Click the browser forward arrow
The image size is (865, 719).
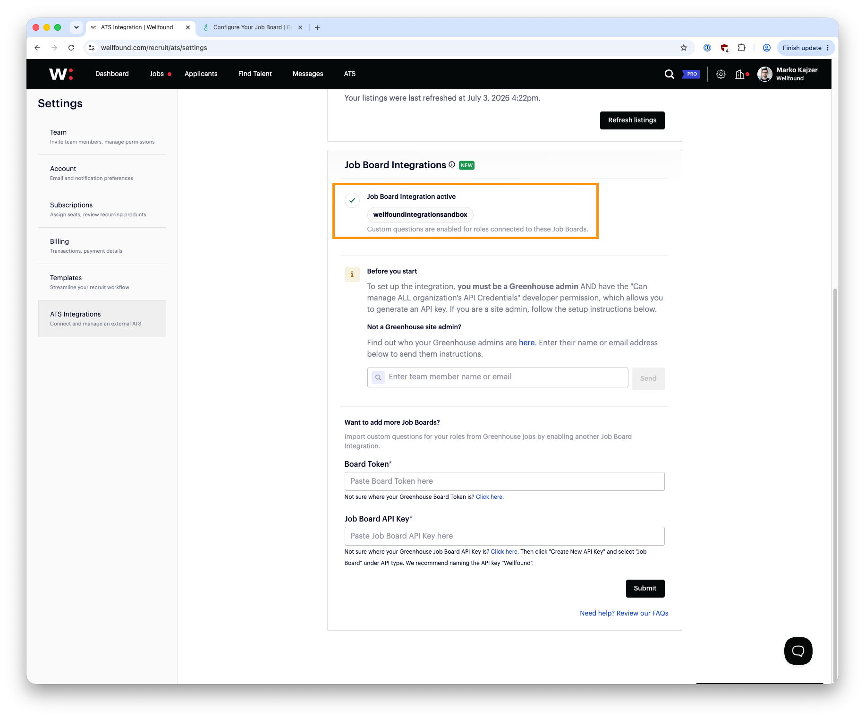click(x=54, y=48)
